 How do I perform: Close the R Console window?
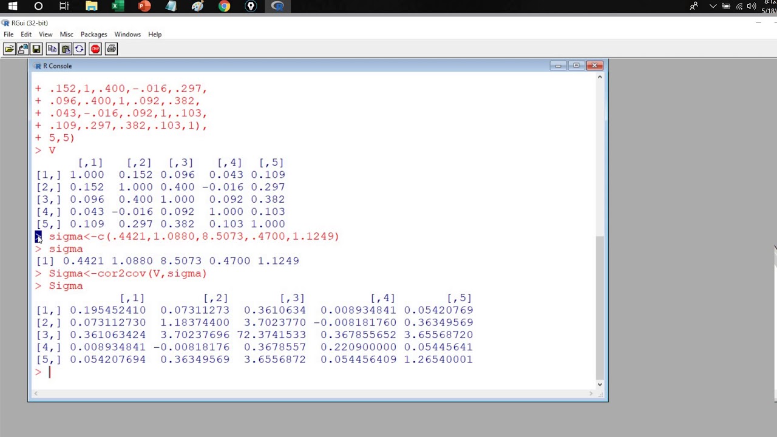[595, 66]
